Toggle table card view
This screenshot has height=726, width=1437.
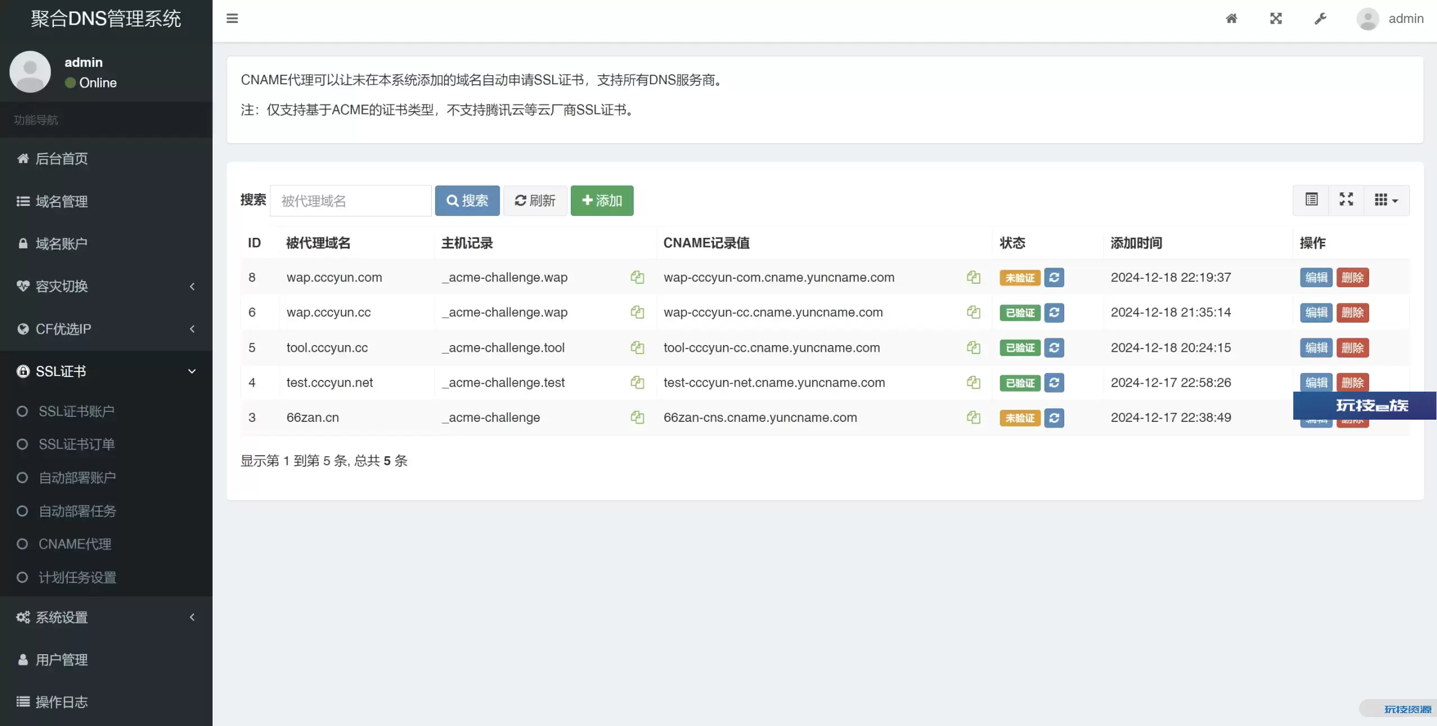coord(1311,200)
